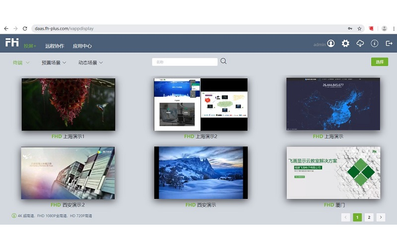Screen dimensions: 397x248
Task: Click the cloud download icon
Action: coord(360,44)
